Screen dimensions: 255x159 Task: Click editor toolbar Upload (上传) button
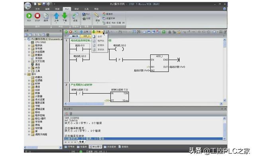(84, 32)
